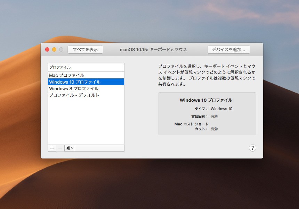Click the デバイスを追加... button
The image size is (299, 209).
pos(229,50)
